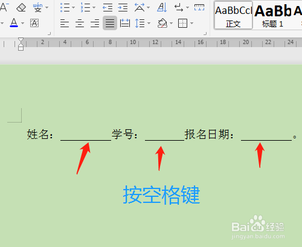Apply paragraph shading with paint bucket

(x=162, y=23)
